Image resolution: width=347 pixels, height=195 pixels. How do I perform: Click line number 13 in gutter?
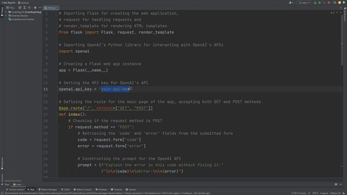point(46,89)
